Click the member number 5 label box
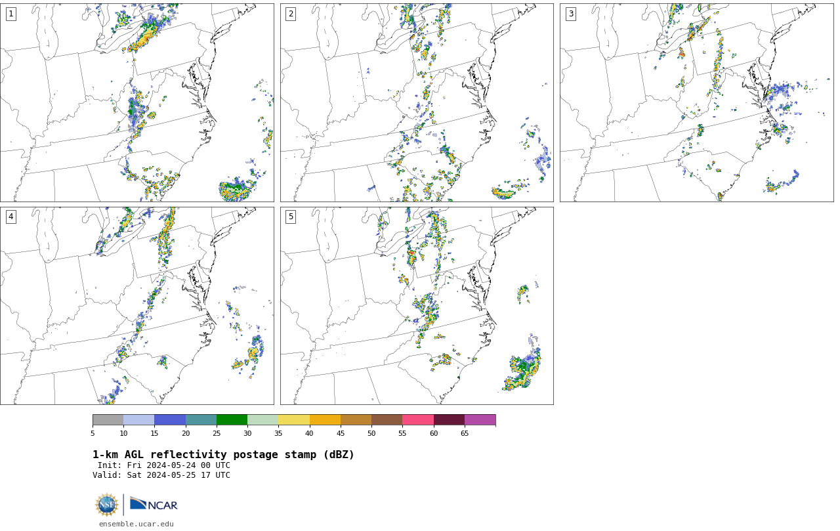The height and width of the screenshot is (531, 840). click(x=291, y=217)
